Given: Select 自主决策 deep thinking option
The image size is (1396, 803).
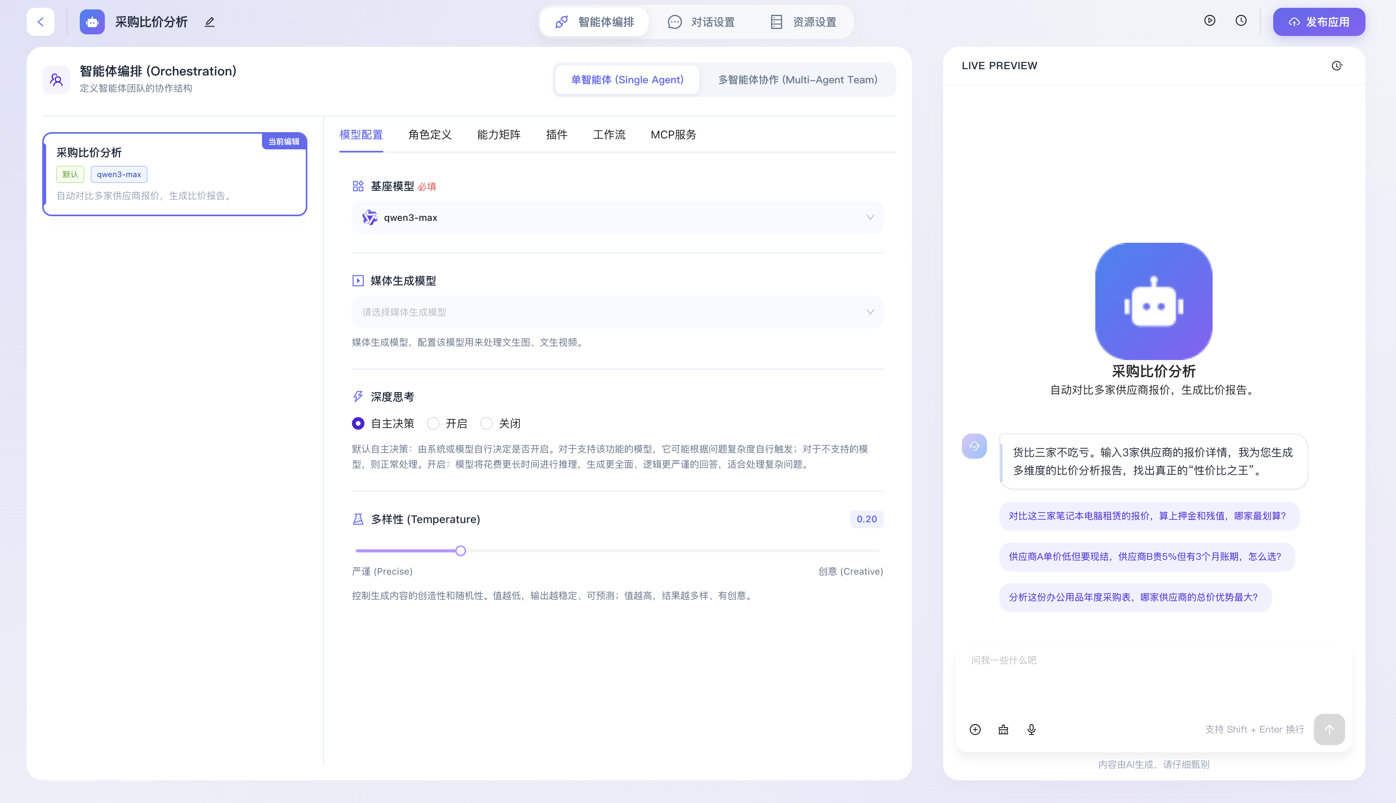Looking at the screenshot, I should (359, 423).
